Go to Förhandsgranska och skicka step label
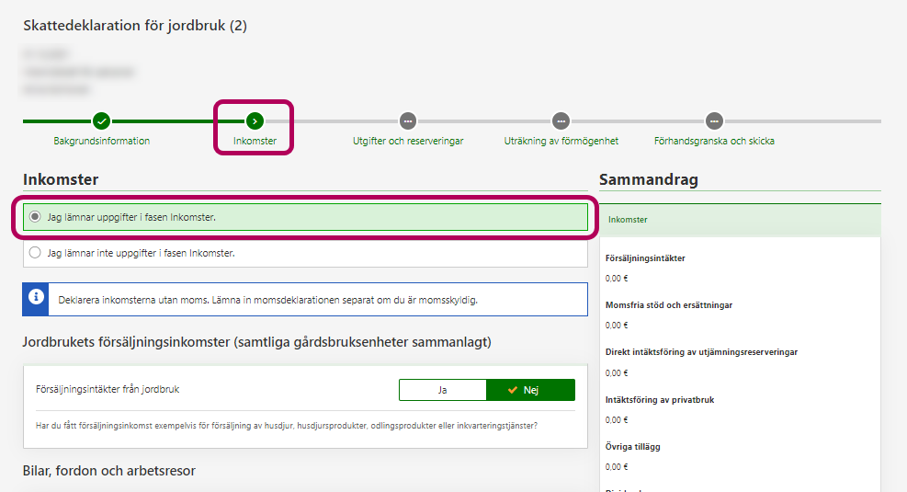Viewport: 907px width, 492px height. click(x=714, y=142)
